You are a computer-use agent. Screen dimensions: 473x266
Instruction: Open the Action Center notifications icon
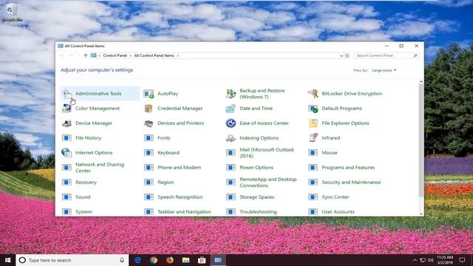(462, 260)
